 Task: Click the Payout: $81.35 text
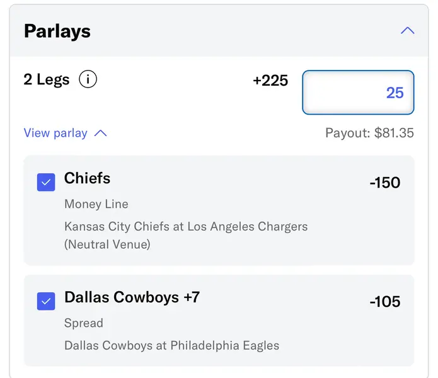pyautogui.click(x=369, y=133)
